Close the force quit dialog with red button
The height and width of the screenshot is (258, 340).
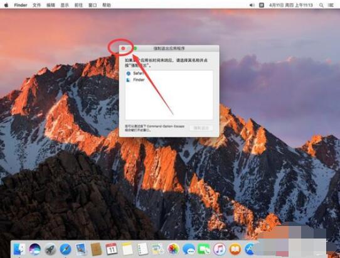(123, 48)
